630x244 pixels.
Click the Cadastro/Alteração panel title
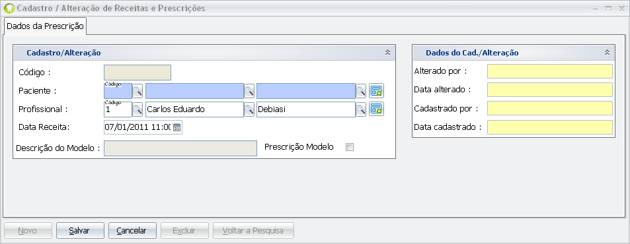point(63,53)
